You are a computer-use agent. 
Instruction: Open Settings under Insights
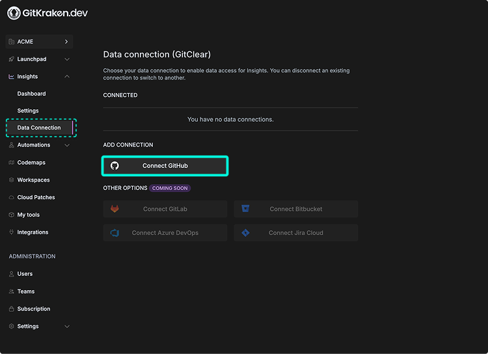pyautogui.click(x=28, y=111)
